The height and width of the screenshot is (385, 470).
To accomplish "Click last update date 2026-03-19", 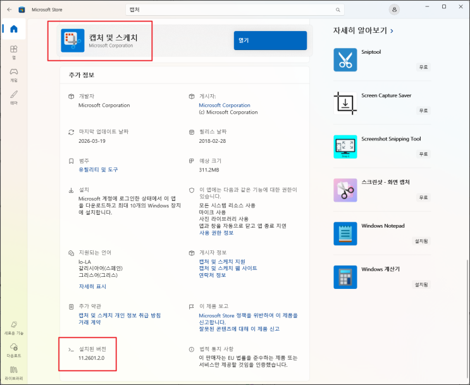I will point(92,141).
